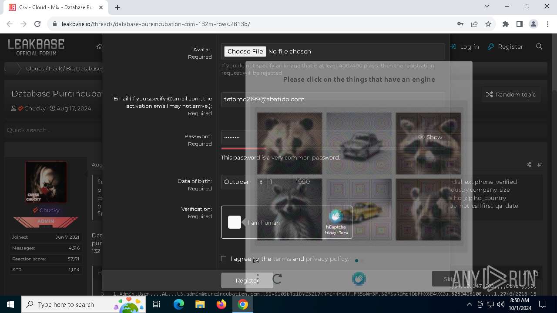
Task: Open the forum search magnifier
Action: 539,47
